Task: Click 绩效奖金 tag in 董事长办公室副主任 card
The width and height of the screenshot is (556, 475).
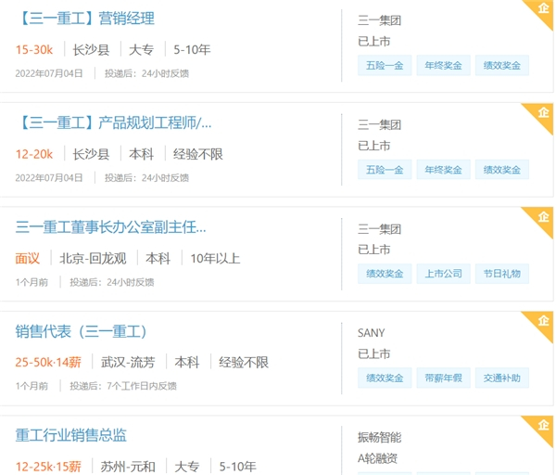Action: 385,274
